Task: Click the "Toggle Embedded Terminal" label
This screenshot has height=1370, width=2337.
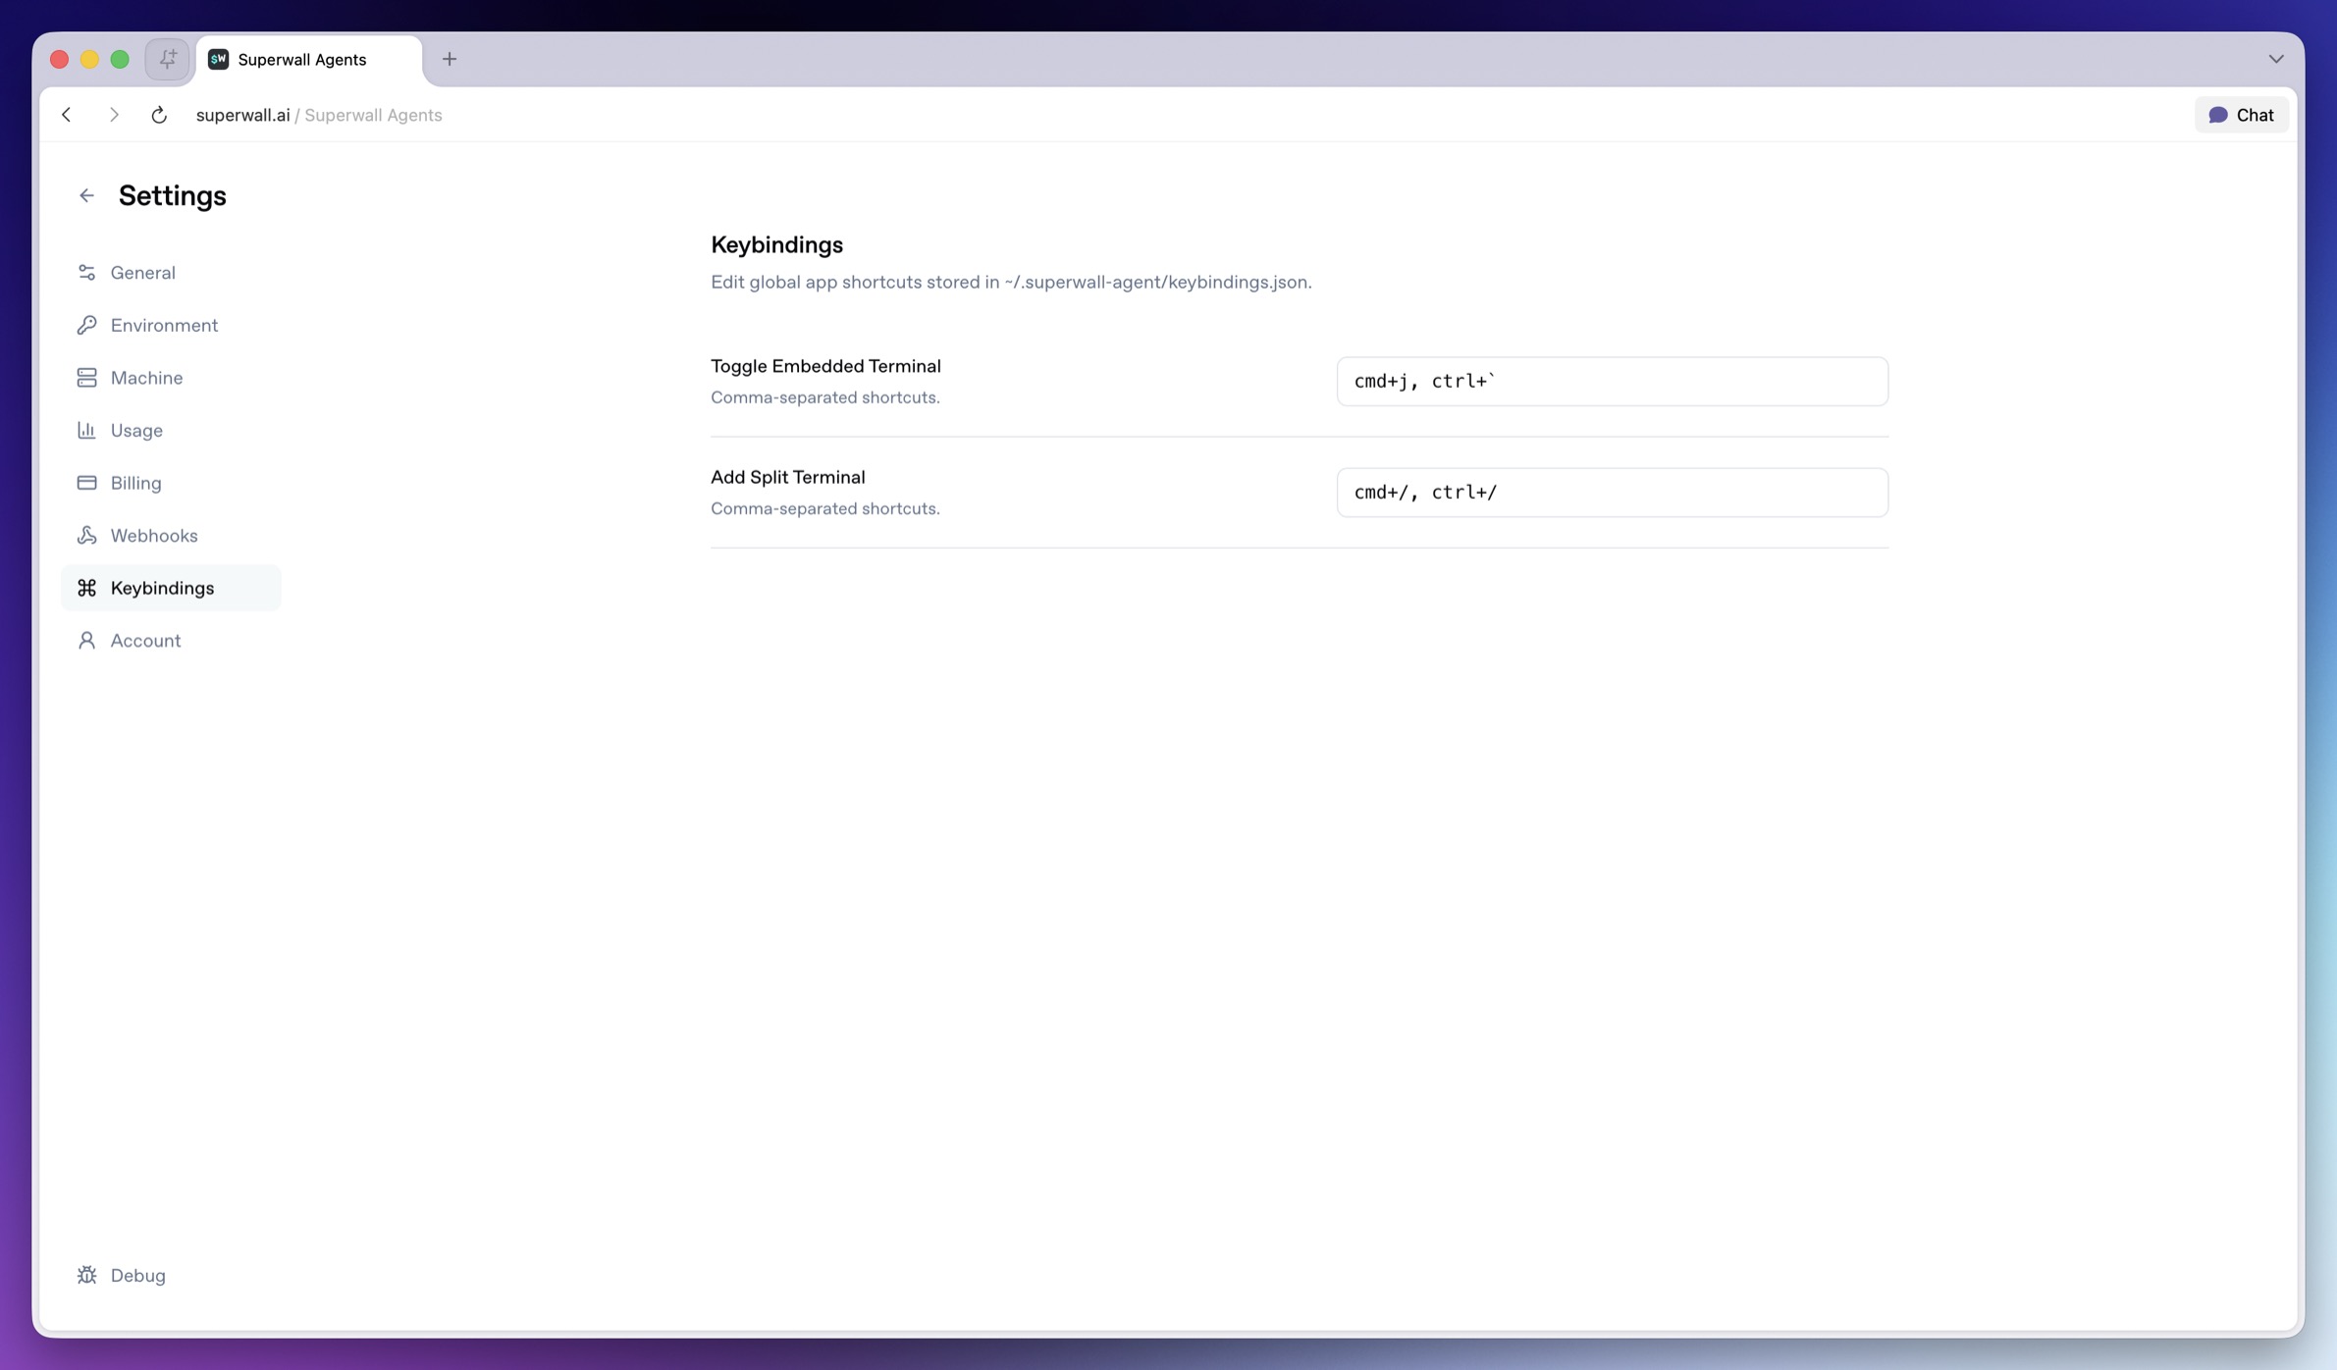Action: click(x=825, y=366)
